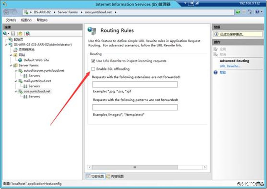Click the 帮助 Help link in the Actions pane
This screenshot has width=267, height=189.
223,72
